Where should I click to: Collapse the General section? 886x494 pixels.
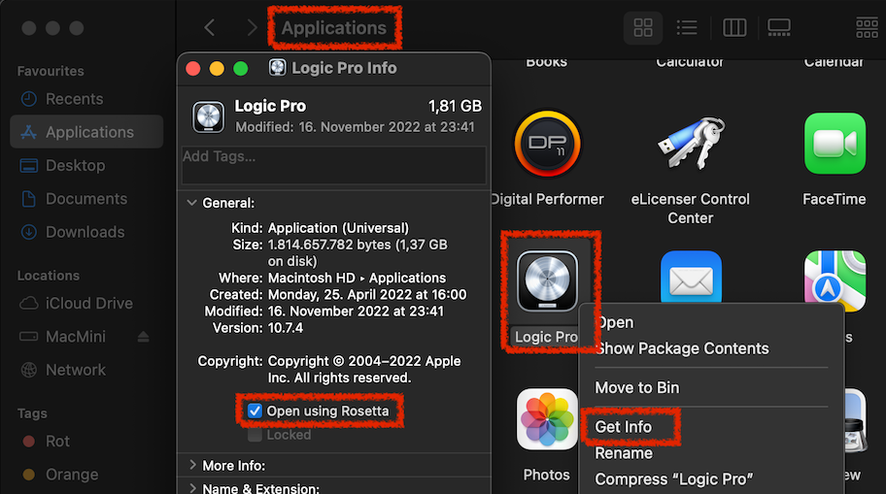[x=190, y=203]
